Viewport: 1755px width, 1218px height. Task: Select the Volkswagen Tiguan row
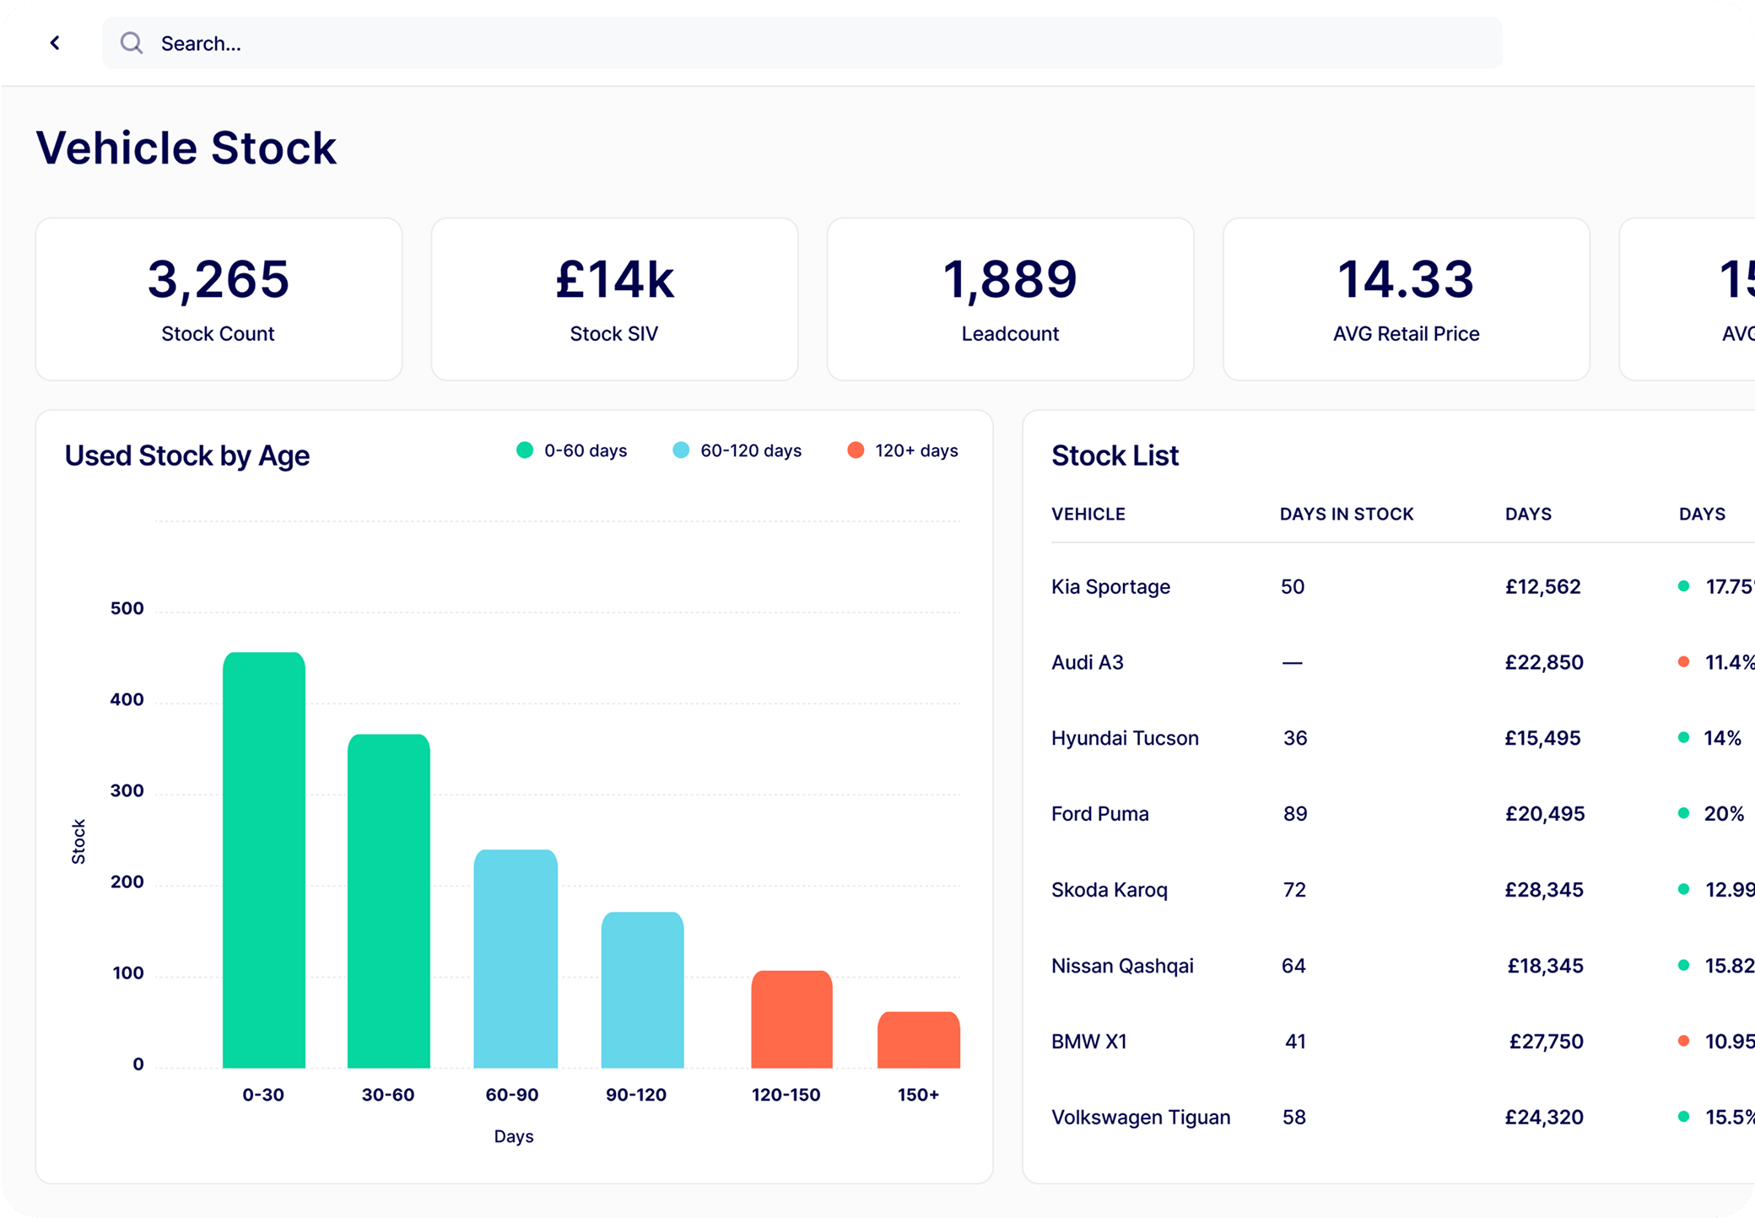tap(1141, 1117)
